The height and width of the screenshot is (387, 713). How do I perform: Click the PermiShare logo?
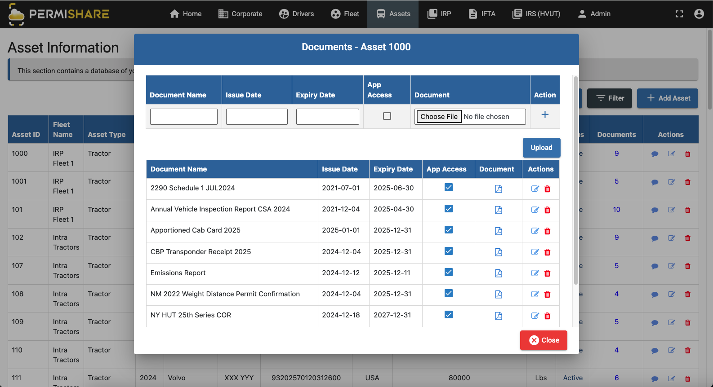point(58,14)
